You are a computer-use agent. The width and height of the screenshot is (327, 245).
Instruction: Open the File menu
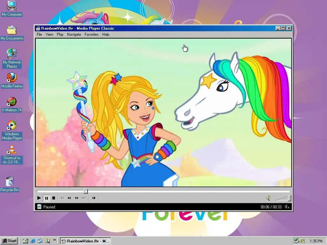[39, 34]
